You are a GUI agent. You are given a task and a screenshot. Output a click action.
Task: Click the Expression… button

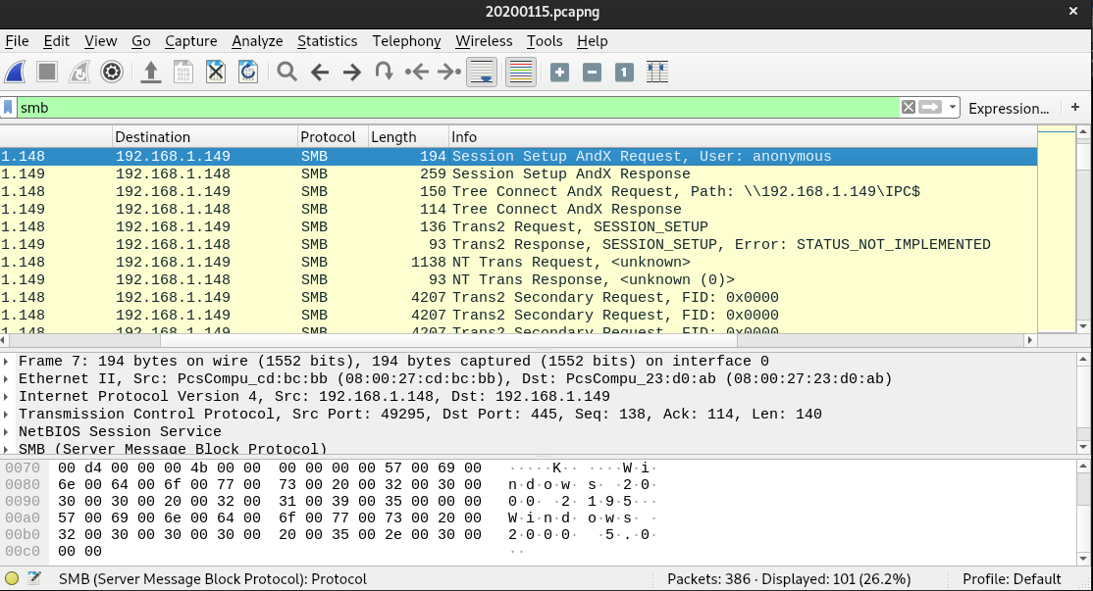tap(1008, 108)
